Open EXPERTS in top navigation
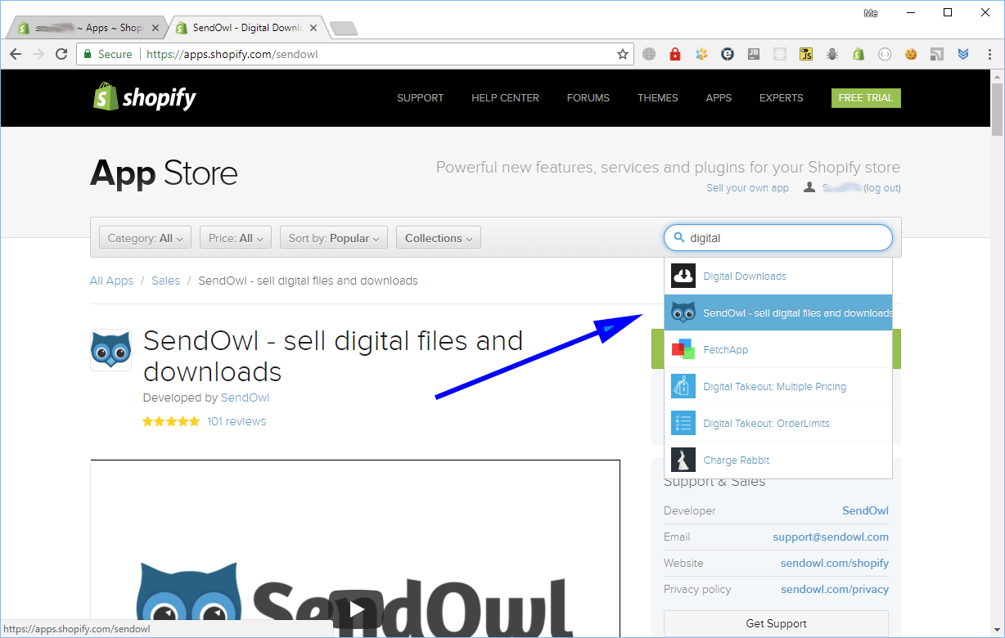Image resolution: width=1005 pixels, height=638 pixels. (782, 98)
